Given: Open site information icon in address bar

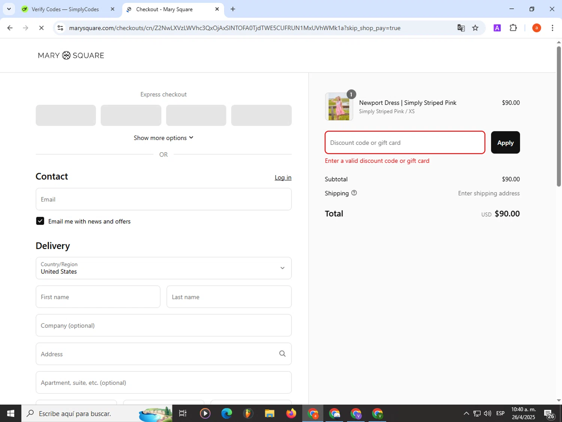Looking at the screenshot, I should [60, 28].
